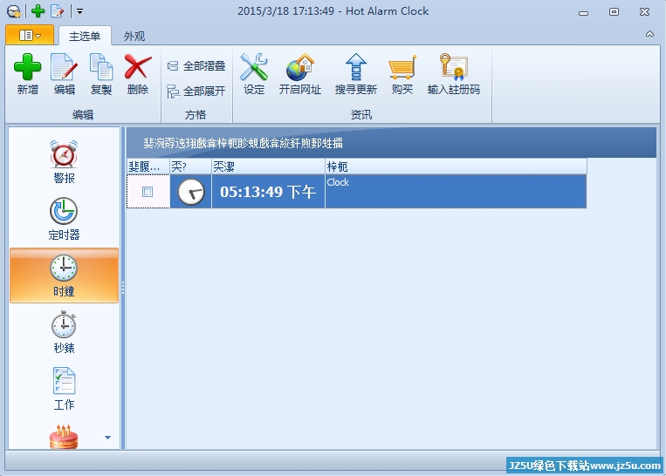Open quick access toolbar customize dropdown
This screenshot has width=666, height=476.
point(79,11)
